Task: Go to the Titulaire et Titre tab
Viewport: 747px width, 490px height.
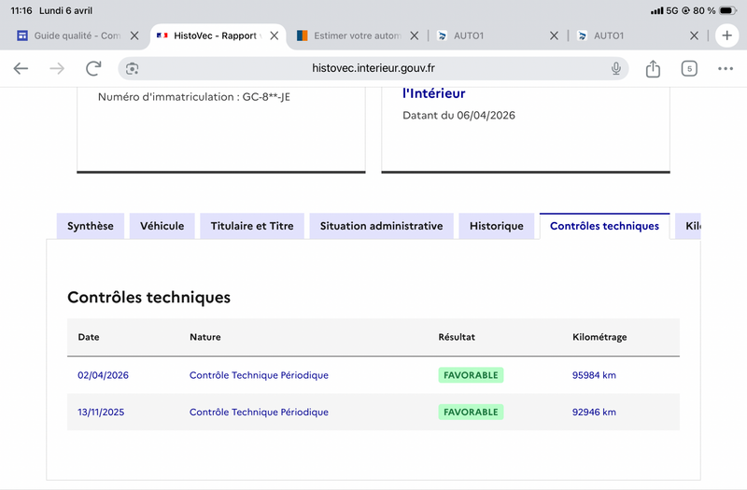Action: (252, 226)
